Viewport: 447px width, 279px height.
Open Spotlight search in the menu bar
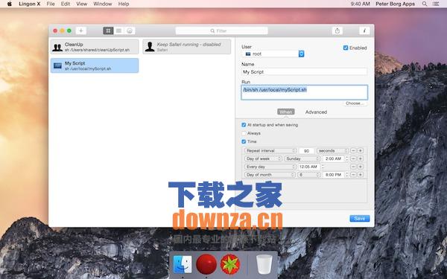coord(425,4)
